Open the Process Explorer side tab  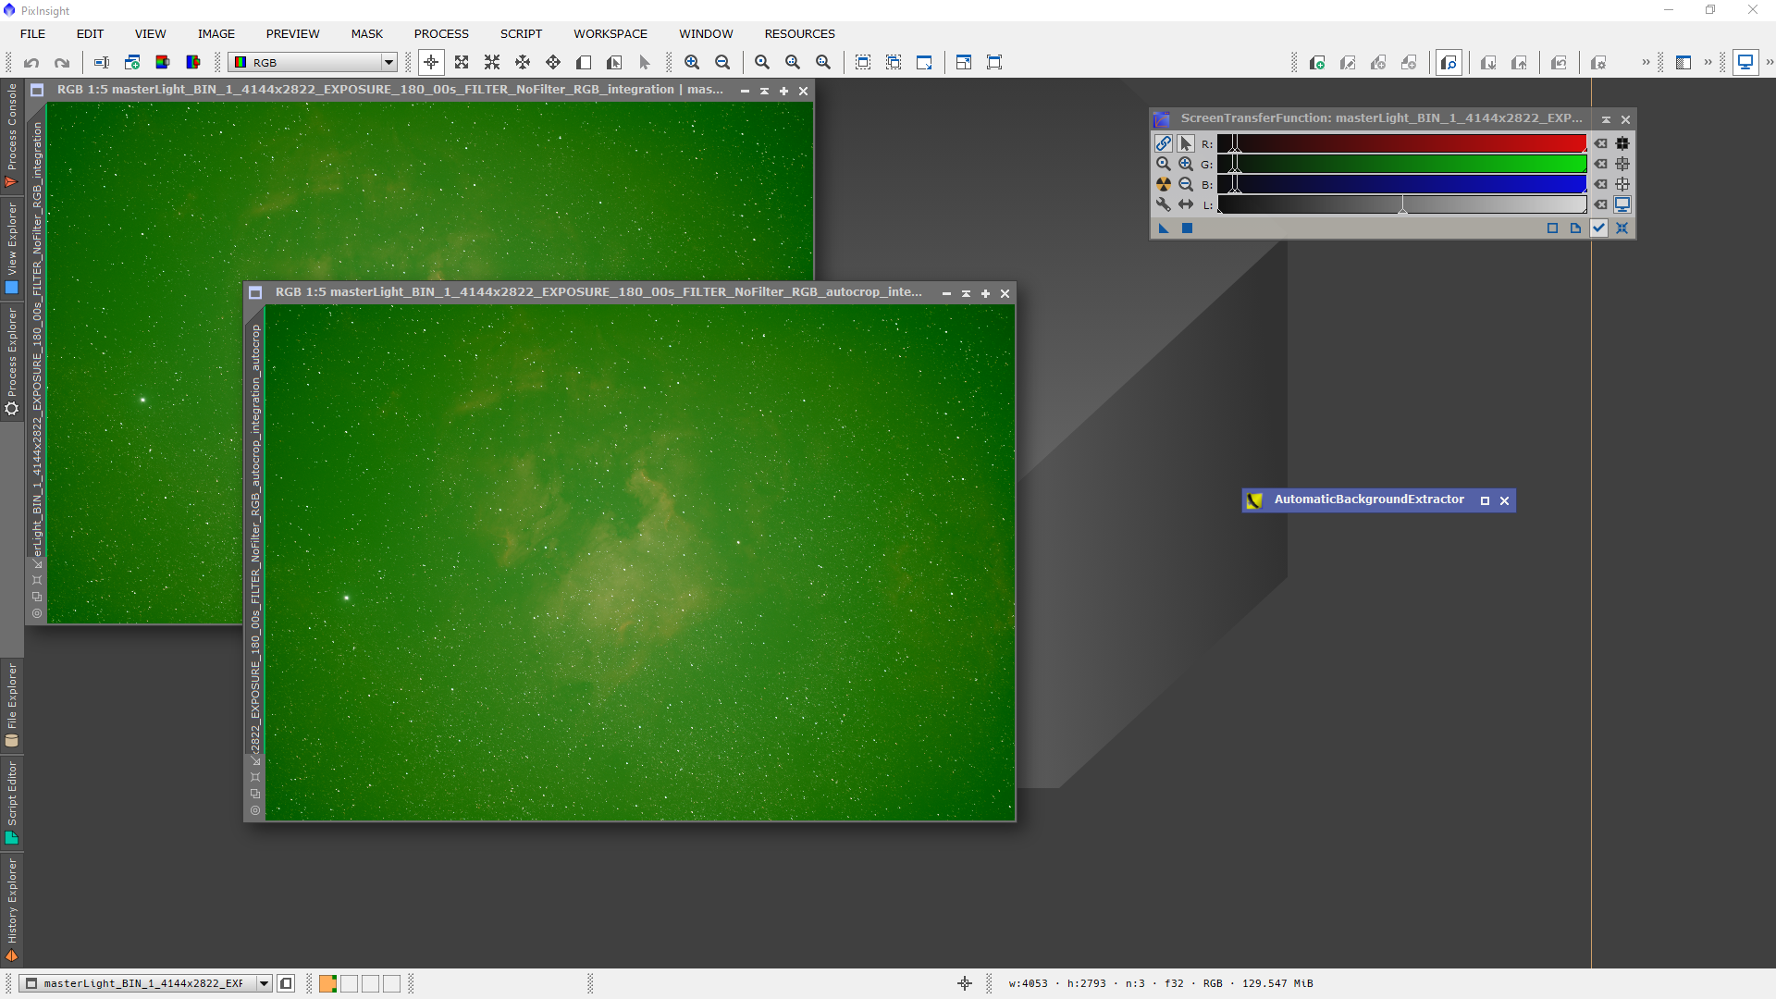pyautogui.click(x=12, y=361)
